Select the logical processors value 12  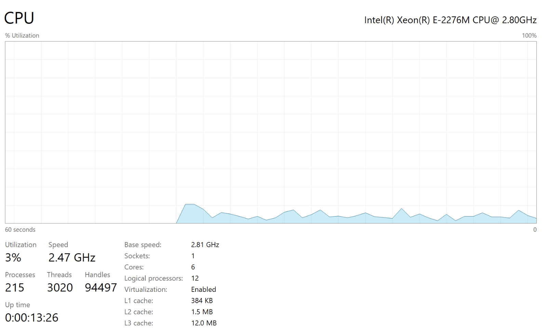(x=195, y=279)
